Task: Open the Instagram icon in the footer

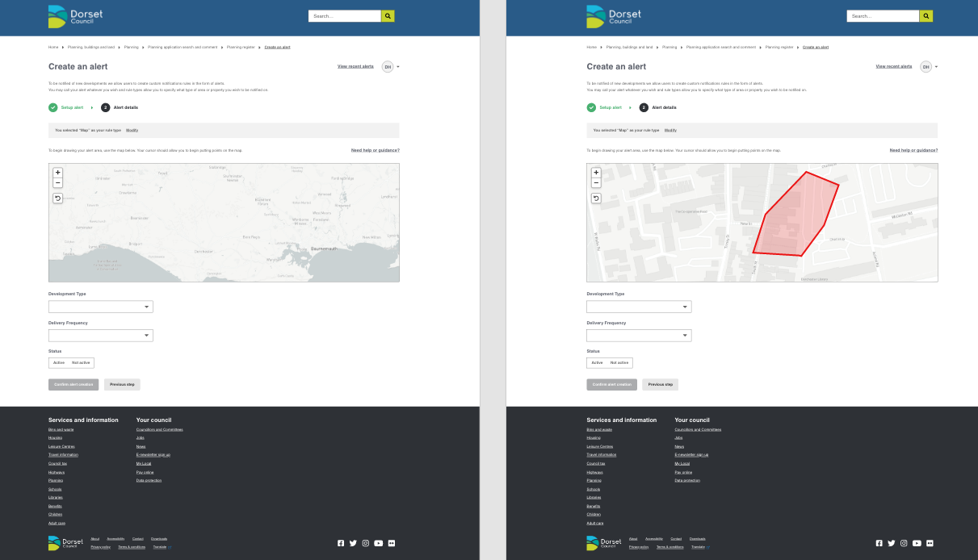Action: [x=365, y=543]
